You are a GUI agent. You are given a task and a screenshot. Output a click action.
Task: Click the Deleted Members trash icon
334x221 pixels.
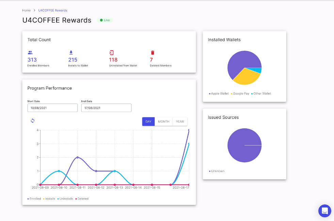tap(153, 53)
